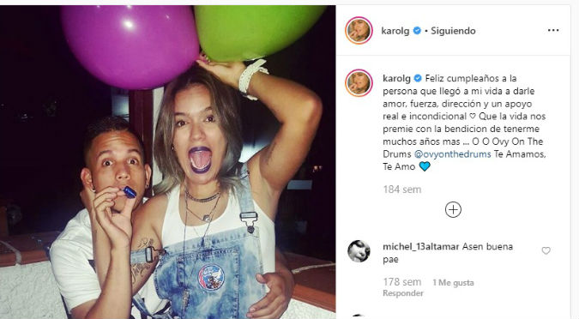Click verified badge in caption username
Screen dimensions: 579x319
click(418, 78)
